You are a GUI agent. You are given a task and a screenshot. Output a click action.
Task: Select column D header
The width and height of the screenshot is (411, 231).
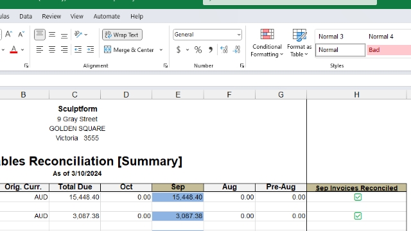[126, 94]
